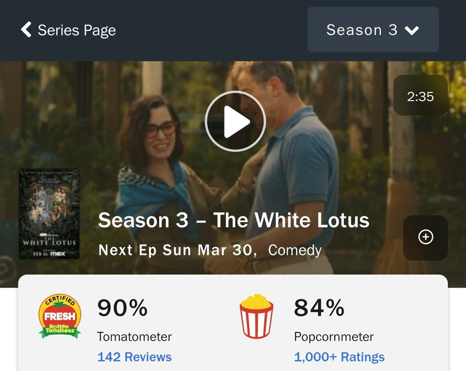Click the 84% Popcornmeter score

319,308
